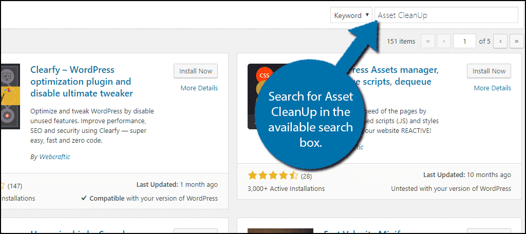Open the Keyword search type dropdown
The image size is (526, 234).
point(351,15)
